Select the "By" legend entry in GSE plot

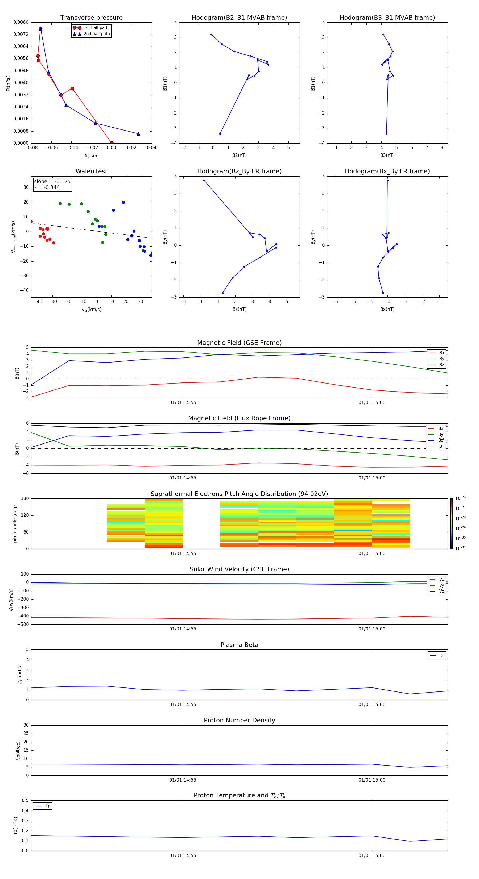437,359
